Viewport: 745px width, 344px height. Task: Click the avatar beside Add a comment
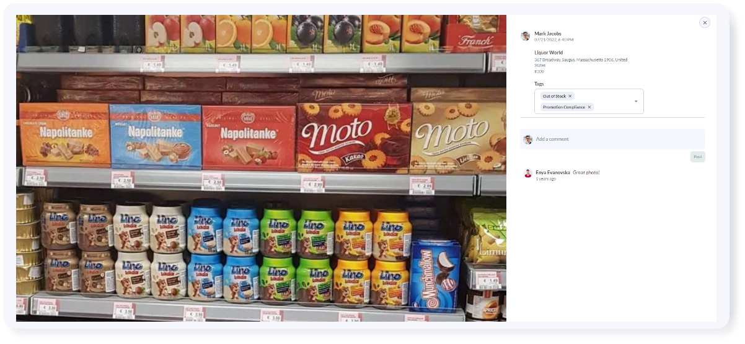(x=528, y=139)
